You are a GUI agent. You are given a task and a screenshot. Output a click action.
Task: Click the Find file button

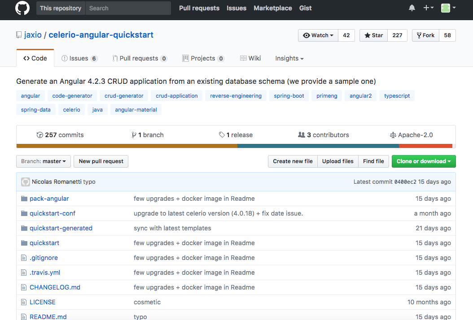pos(373,161)
